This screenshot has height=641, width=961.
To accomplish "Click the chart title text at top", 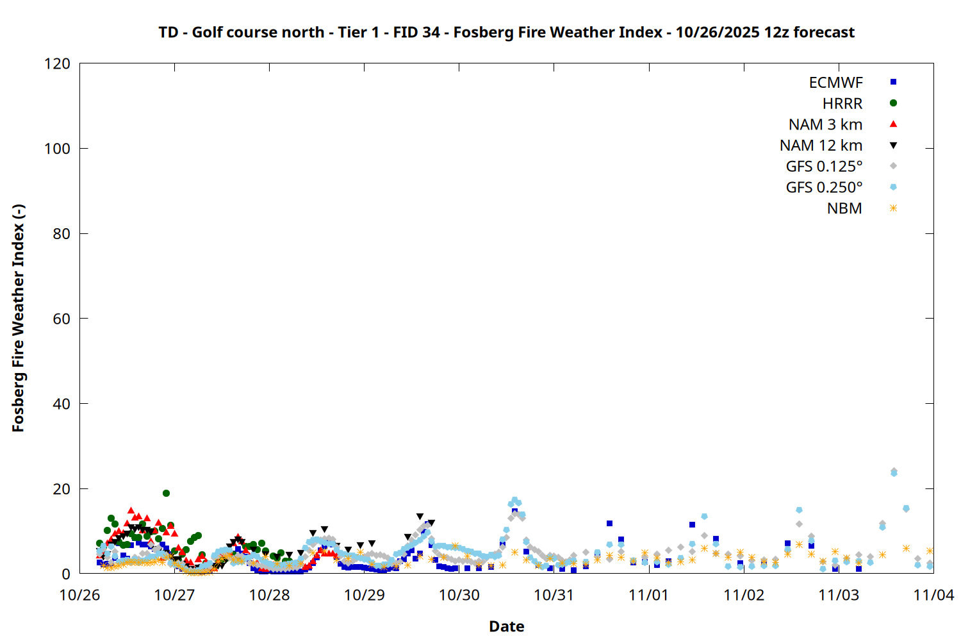I will [x=506, y=33].
